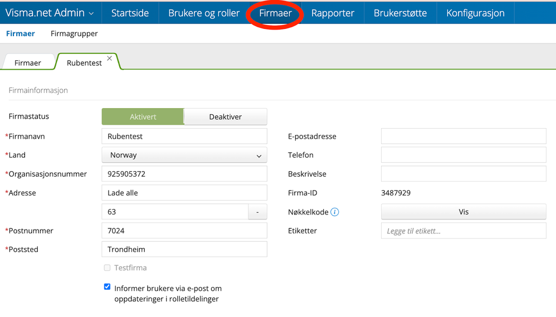Open Brukere og roller menu
Viewport: 556px width, 317px height.
tap(204, 13)
